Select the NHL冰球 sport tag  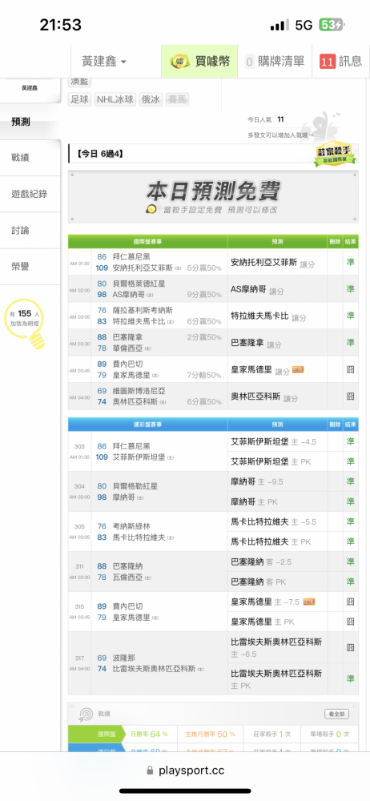tap(115, 99)
